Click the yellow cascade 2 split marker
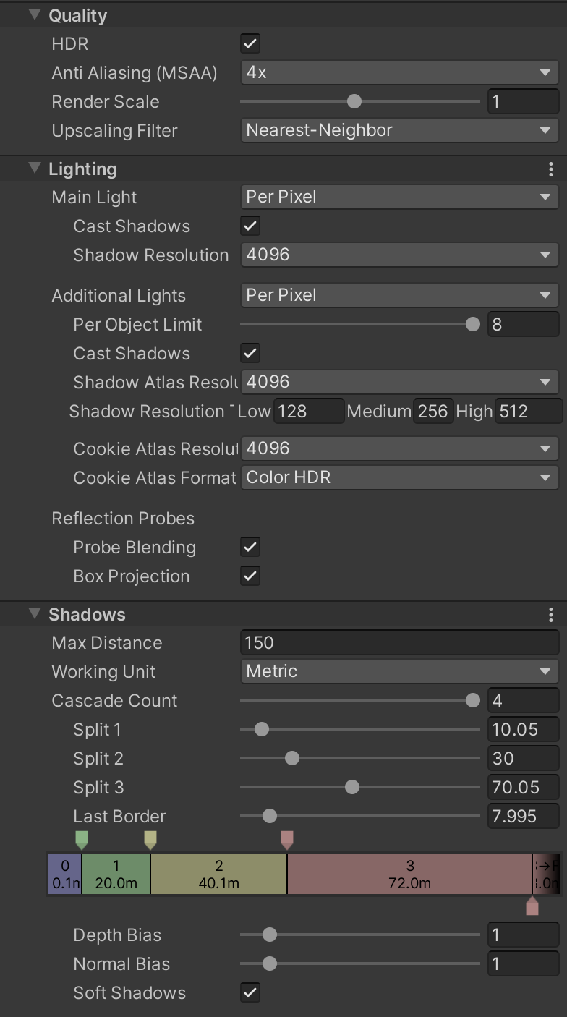Screen dimensions: 567x1017 150,840
